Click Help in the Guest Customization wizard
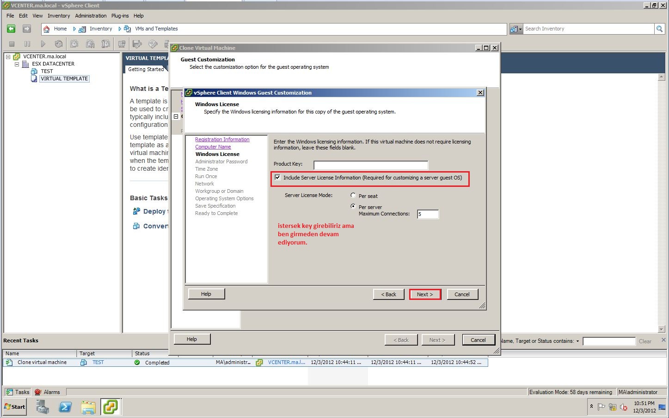The height and width of the screenshot is (418, 669). click(x=206, y=294)
